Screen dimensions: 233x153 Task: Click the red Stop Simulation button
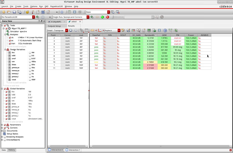click(107, 17)
